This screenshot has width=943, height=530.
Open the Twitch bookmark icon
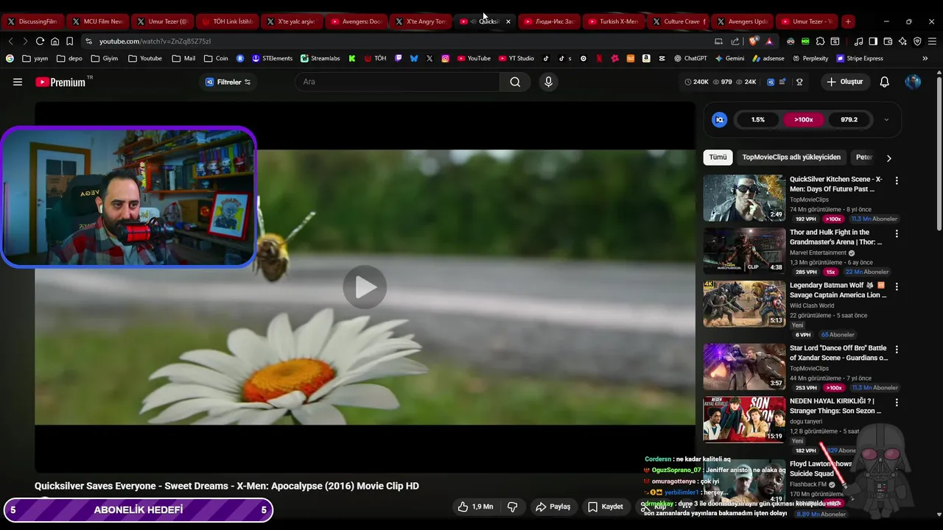point(398,58)
